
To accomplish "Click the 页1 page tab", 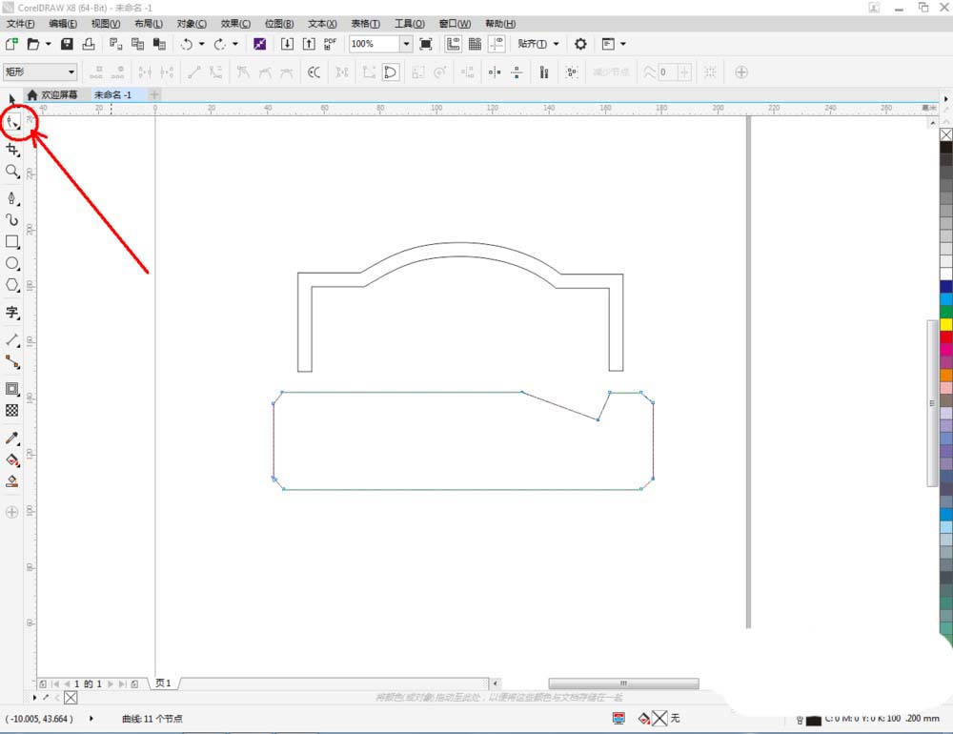I will [x=163, y=683].
